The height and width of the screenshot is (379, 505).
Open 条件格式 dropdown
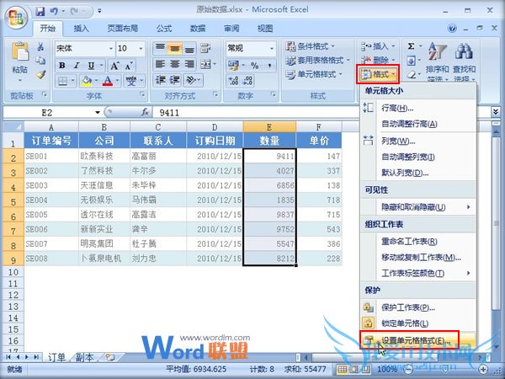pos(311,46)
